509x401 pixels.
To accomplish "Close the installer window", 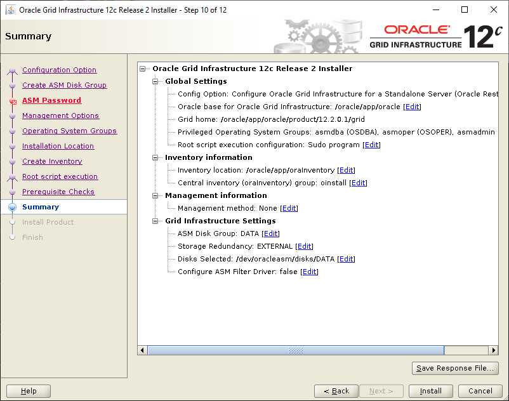I will click(x=493, y=10).
